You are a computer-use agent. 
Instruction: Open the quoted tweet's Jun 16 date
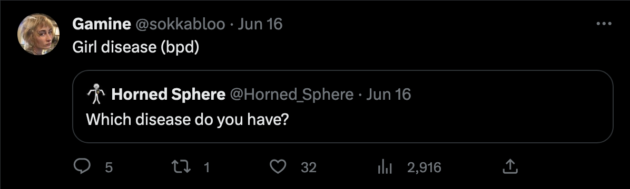389,95
